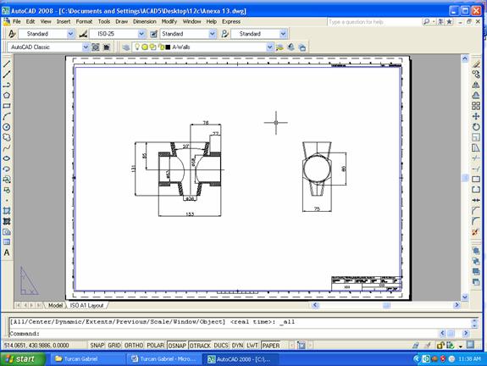Toggle OSNAP object snap
Image resolution: width=487 pixels, height=366 pixels.
coord(177,346)
